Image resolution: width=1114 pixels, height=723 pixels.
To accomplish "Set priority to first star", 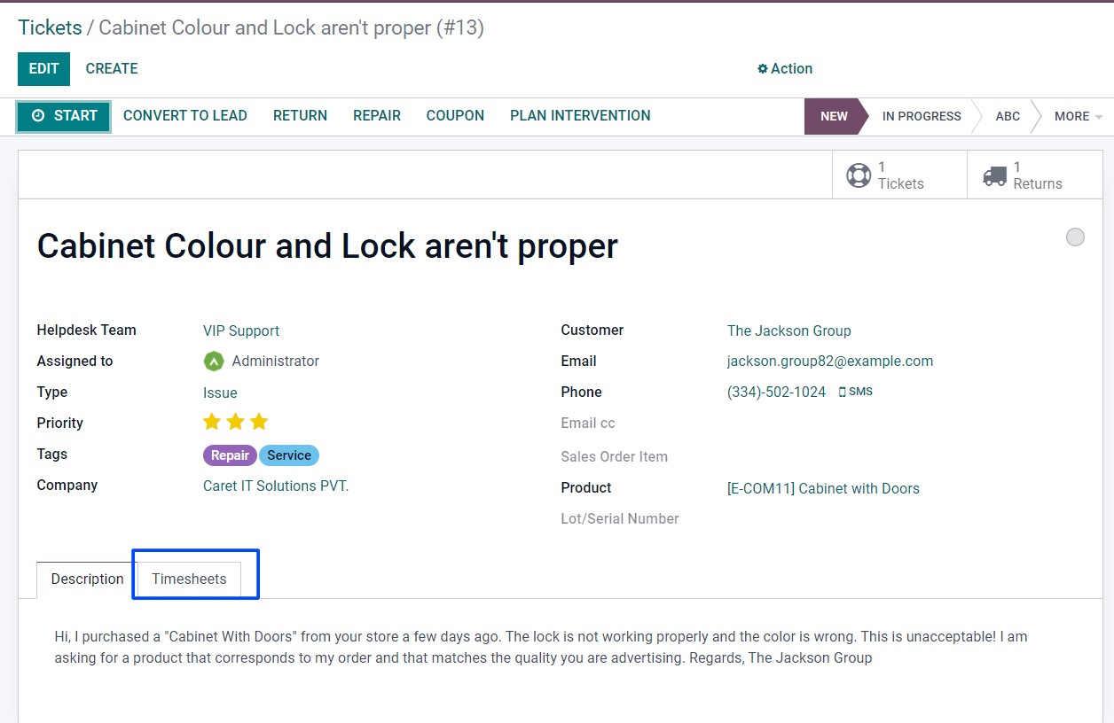I will 212,422.
